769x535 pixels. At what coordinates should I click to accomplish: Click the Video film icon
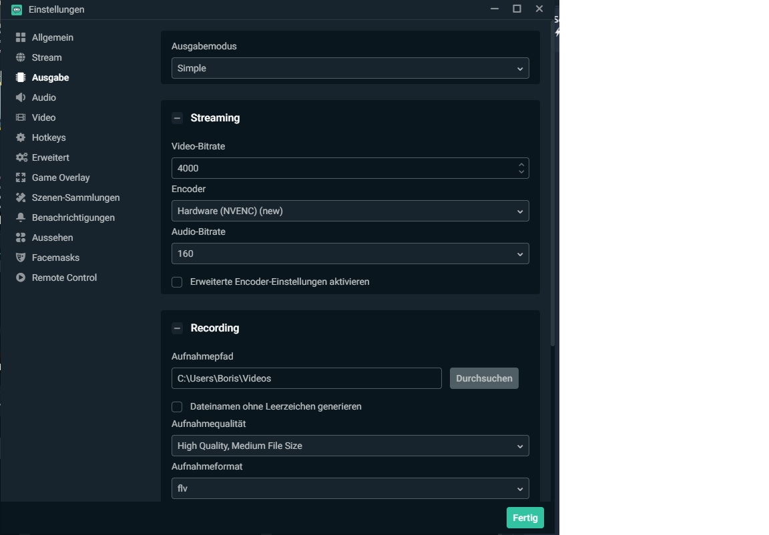point(21,117)
